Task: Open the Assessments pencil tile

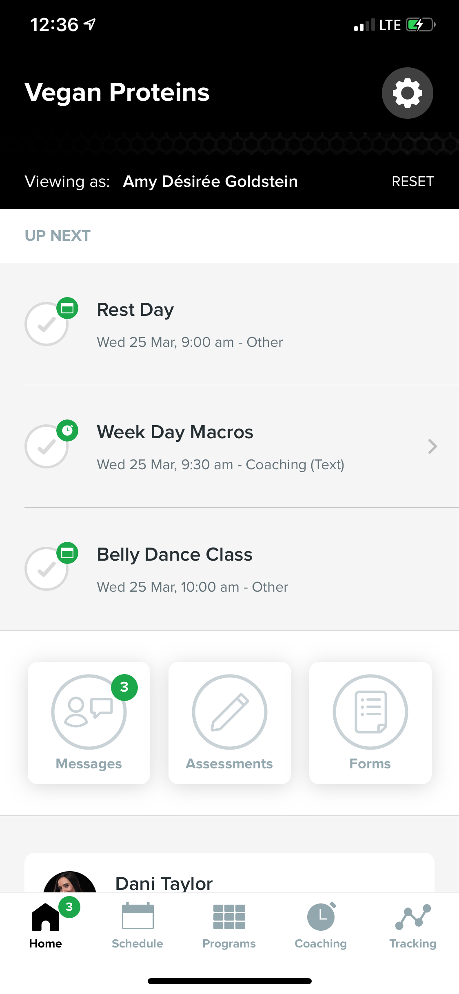Action: pos(229,722)
